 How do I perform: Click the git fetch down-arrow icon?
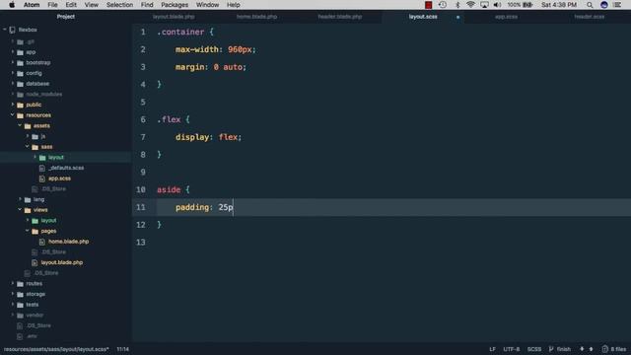tap(582, 349)
